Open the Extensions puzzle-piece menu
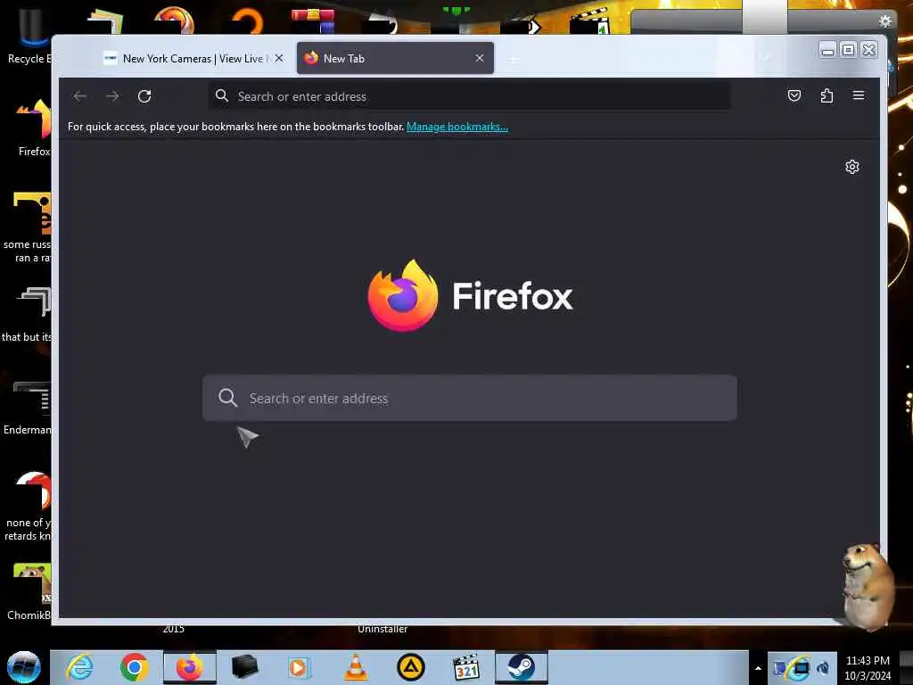The image size is (913, 685). (x=827, y=95)
